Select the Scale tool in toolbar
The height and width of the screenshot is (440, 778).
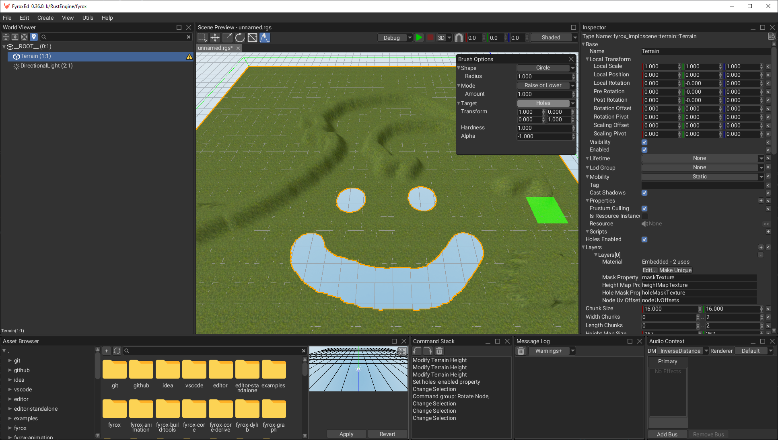click(228, 37)
